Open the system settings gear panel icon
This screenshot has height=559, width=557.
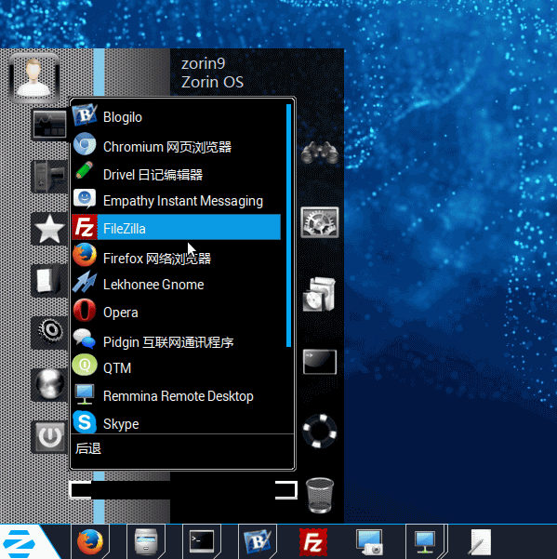[x=320, y=222]
